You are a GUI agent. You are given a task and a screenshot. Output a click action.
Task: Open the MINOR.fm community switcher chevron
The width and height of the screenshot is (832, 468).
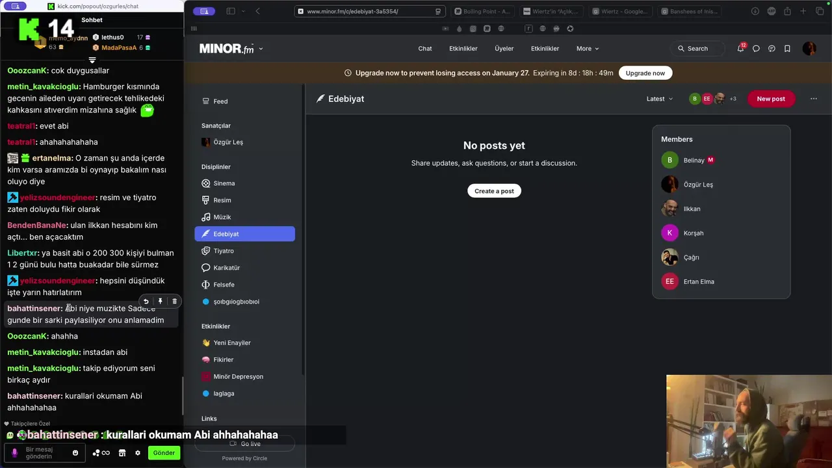[x=261, y=49]
